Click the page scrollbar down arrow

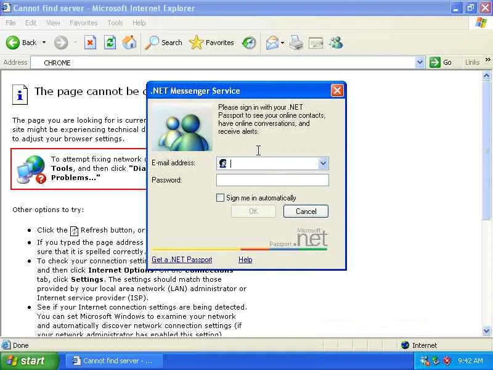click(486, 331)
